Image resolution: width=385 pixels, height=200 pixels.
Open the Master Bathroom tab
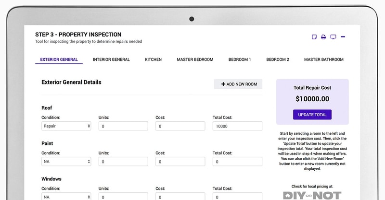(324, 59)
